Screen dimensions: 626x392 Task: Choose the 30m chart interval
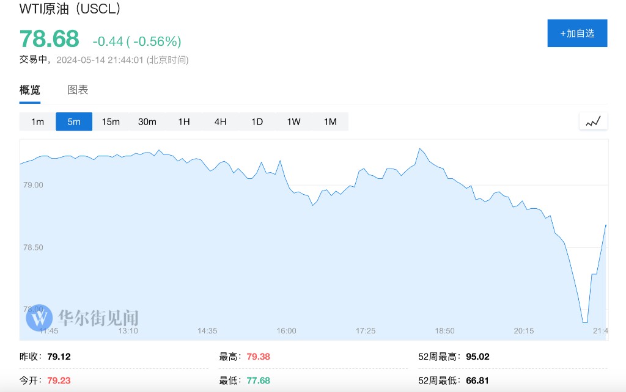click(147, 122)
